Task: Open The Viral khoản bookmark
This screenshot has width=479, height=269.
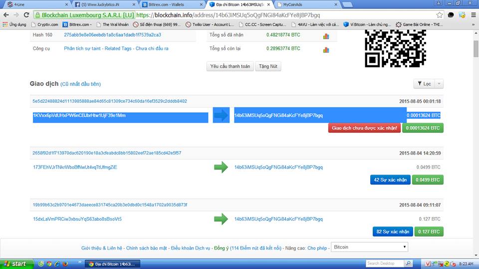Action: point(112,24)
